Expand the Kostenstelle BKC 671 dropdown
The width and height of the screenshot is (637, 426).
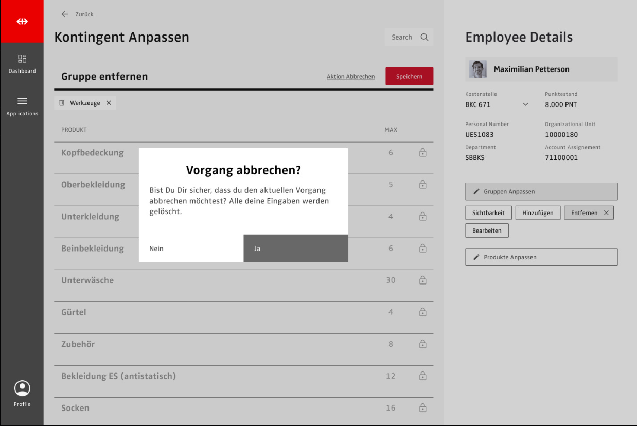[525, 104]
